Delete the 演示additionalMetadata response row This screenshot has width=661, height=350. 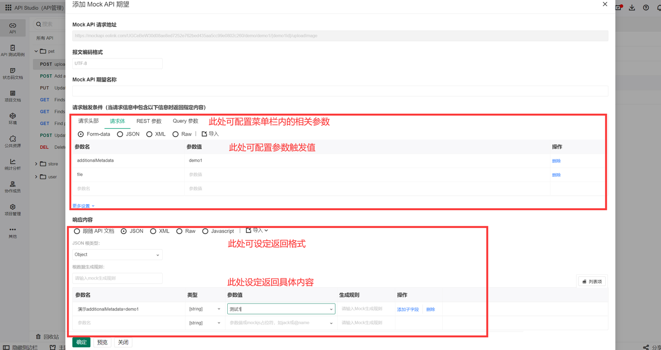point(430,309)
